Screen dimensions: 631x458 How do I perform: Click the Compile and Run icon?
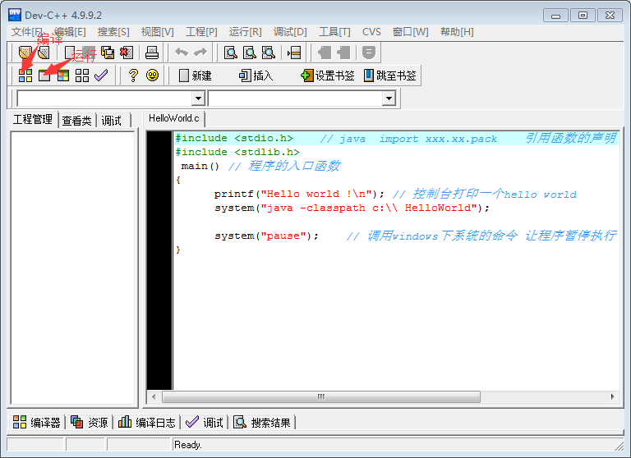pos(63,76)
